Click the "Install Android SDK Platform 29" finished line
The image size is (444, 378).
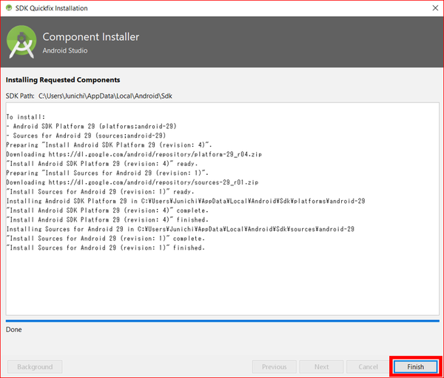tap(107, 220)
